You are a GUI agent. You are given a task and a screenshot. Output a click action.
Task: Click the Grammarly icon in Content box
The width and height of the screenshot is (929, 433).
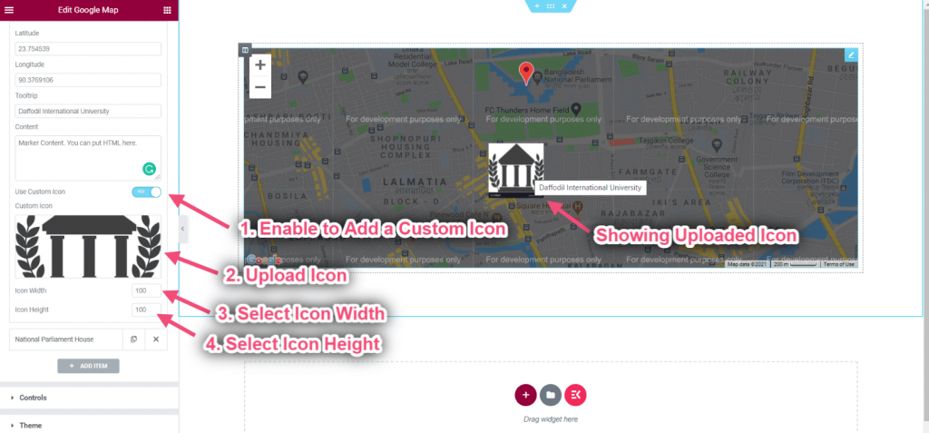(x=149, y=170)
